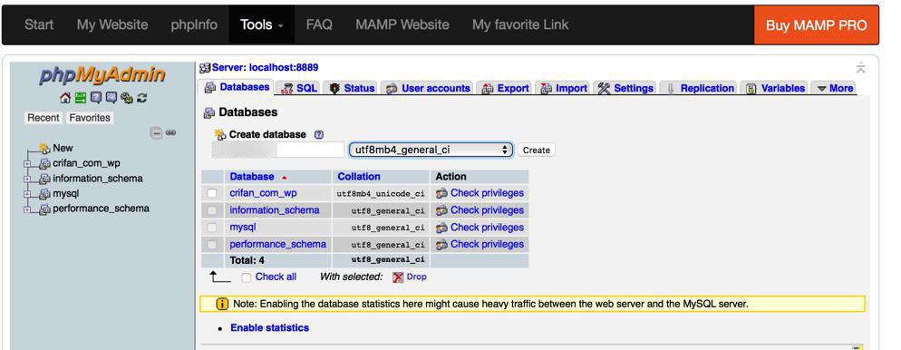Tick the crifan_com_wp database checkbox
Screen dimensions: 901x350
point(212,193)
